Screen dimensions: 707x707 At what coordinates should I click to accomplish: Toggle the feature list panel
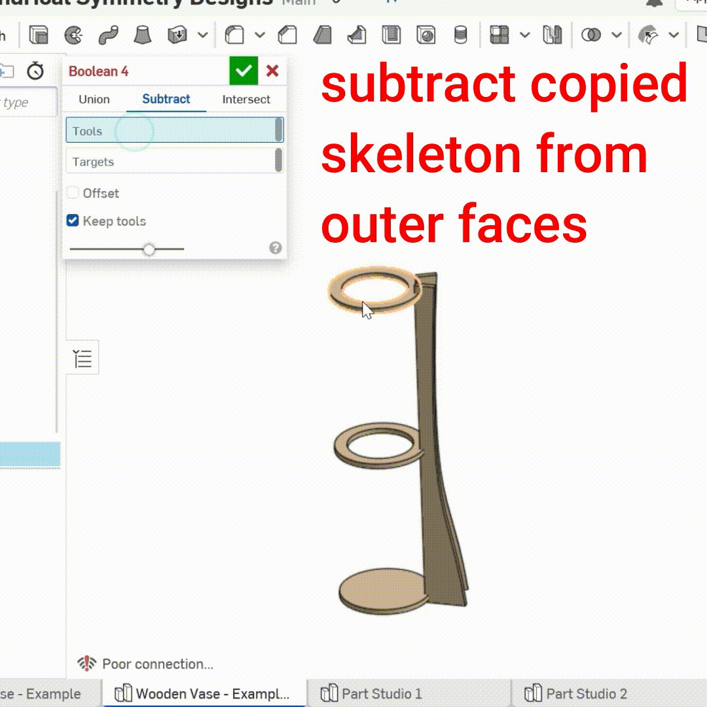(x=82, y=357)
